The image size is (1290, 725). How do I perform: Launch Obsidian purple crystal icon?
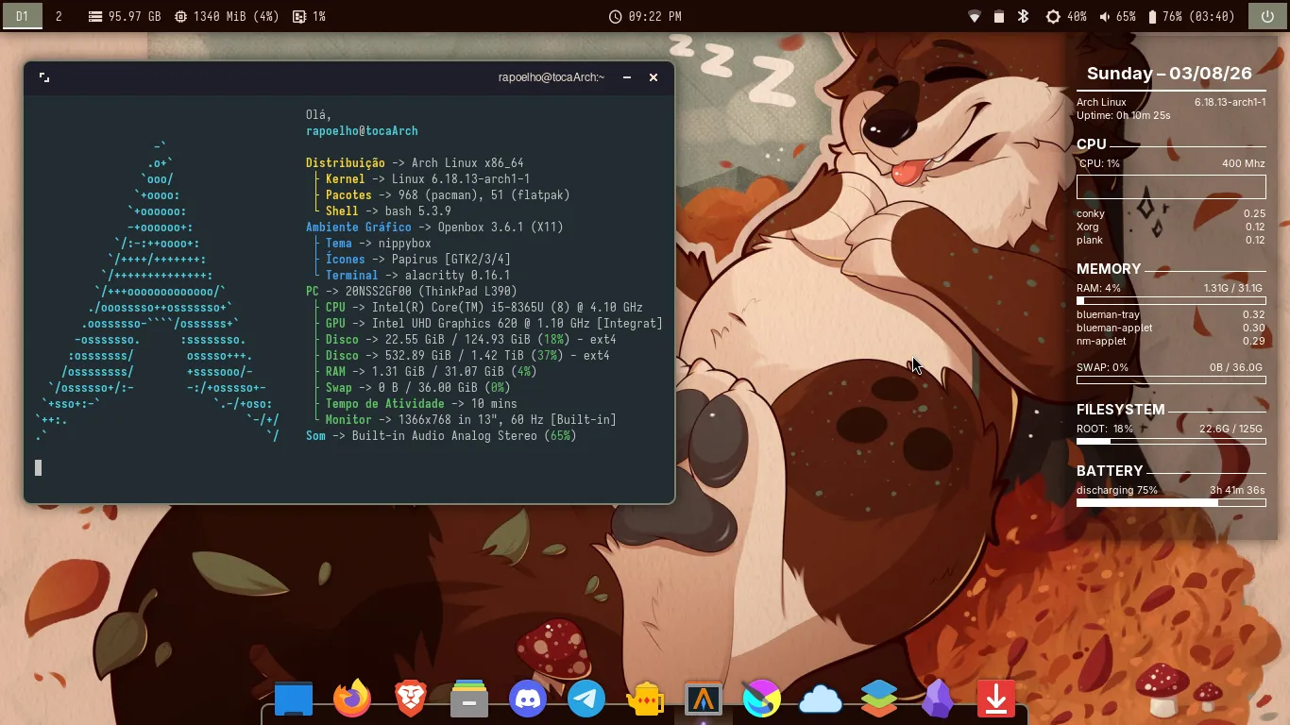(938, 700)
